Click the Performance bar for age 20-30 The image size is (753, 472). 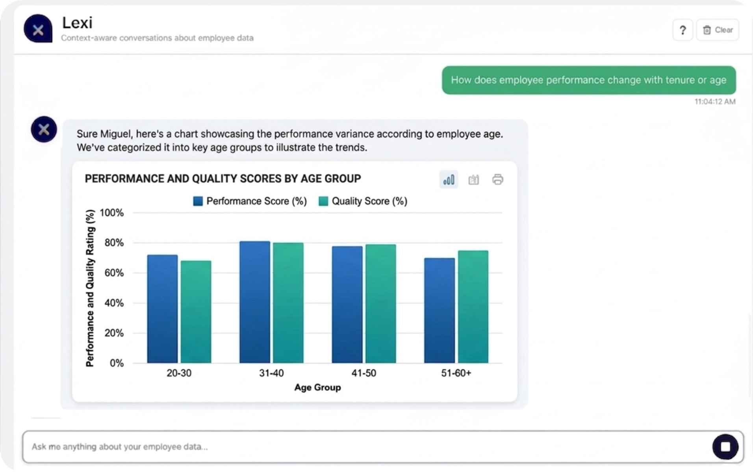tap(162, 308)
